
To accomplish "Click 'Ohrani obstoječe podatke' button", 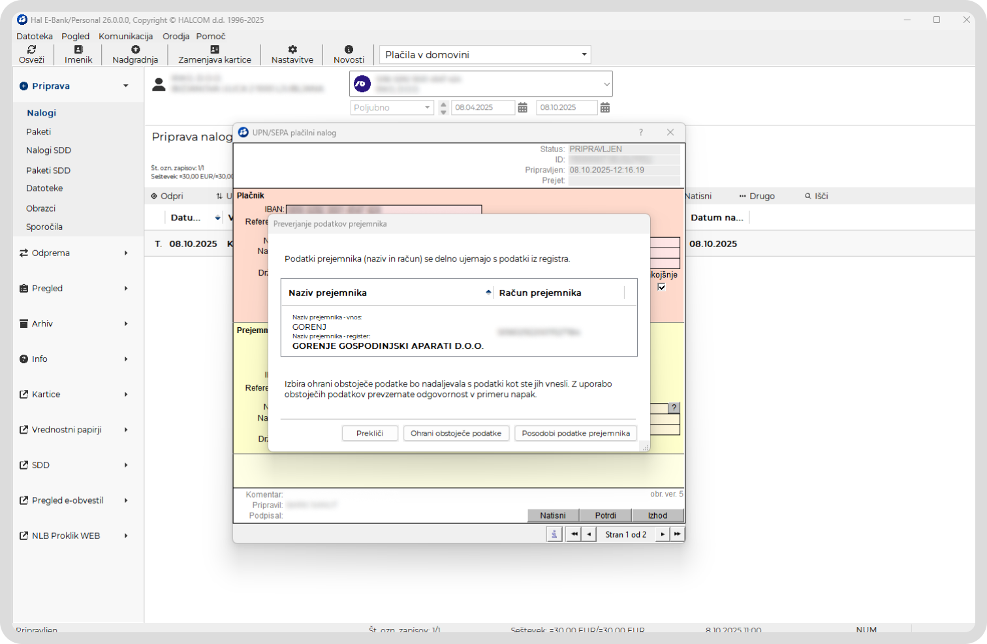I will (456, 434).
